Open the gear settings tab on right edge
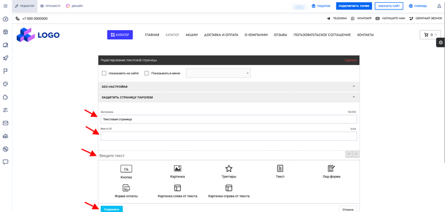Screen dimensions: 445x212 (x=441, y=43)
